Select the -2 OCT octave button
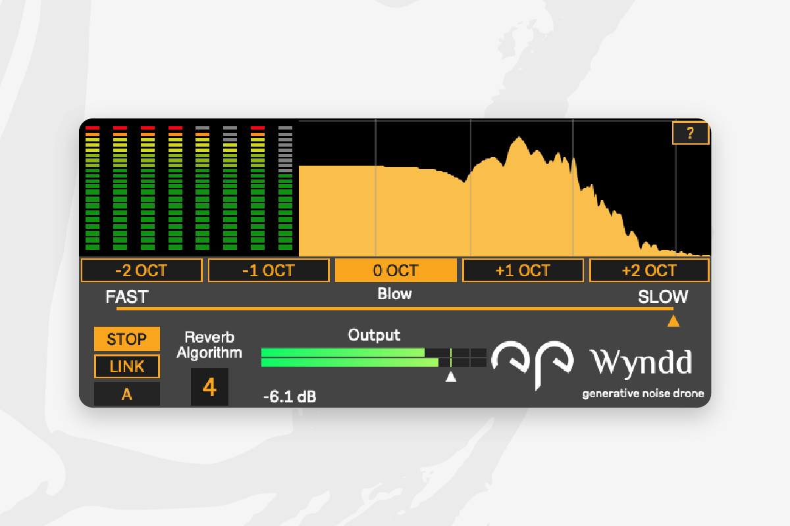This screenshot has width=790, height=526. pos(142,270)
